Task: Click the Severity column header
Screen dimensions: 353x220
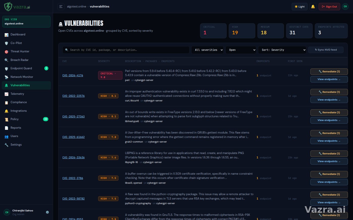Action: [104, 61]
